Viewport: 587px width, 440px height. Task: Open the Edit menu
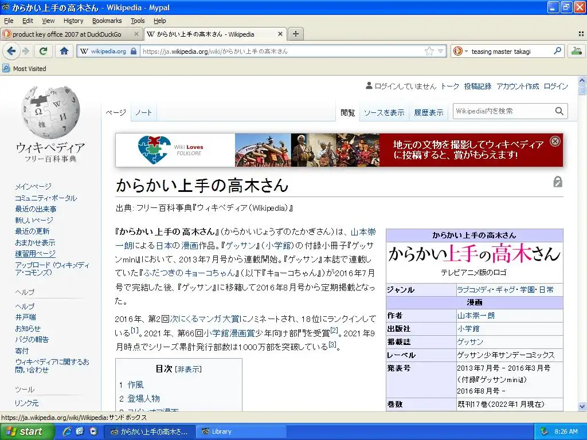[28, 21]
